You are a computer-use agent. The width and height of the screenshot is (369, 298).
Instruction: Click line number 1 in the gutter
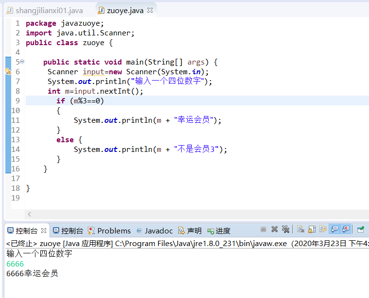click(x=17, y=23)
